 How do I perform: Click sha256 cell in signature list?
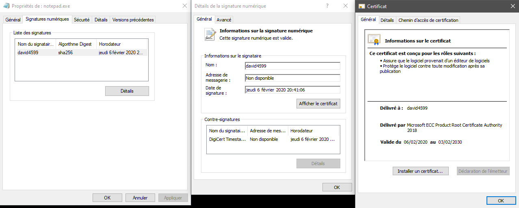point(65,53)
